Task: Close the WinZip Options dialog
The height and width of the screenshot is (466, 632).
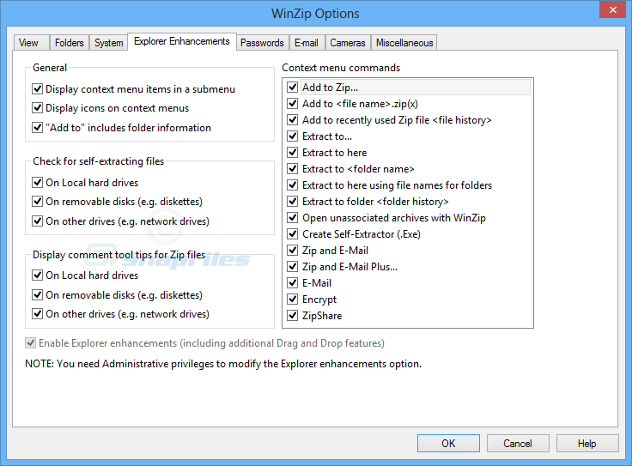Action: coord(612,9)
